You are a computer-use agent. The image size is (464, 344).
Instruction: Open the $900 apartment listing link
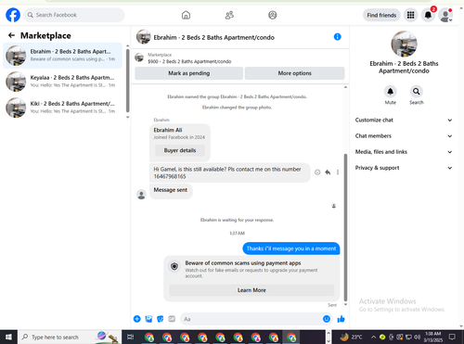pyautogui.click(x=189, y=61)
